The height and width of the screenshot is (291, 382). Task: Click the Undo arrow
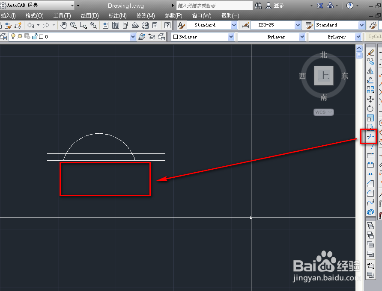tap(31, 25)
